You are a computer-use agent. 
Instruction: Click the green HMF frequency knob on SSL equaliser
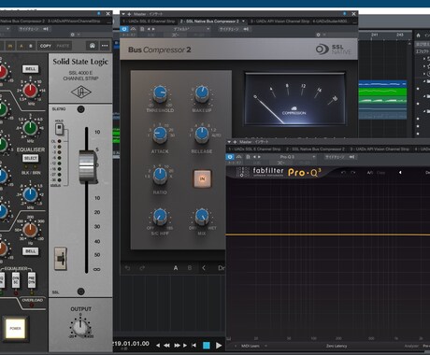coord(30,128)
